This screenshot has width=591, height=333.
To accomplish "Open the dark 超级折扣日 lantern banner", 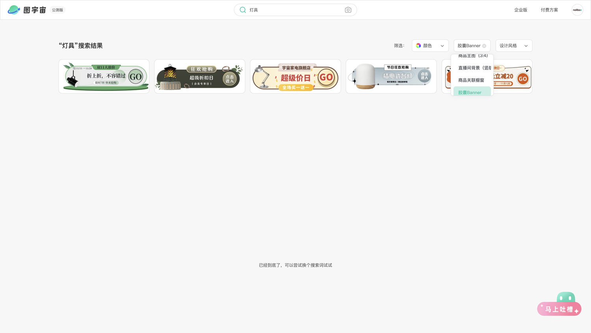I will click(200, 77).
